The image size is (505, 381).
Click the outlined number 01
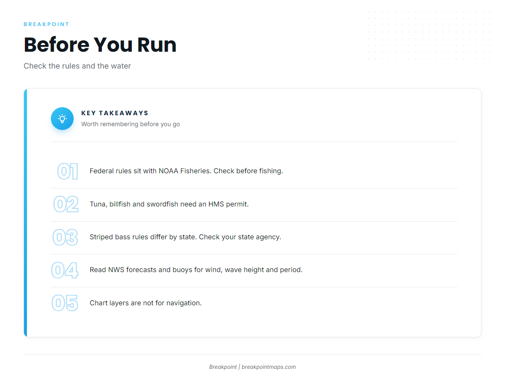[68, 172]
